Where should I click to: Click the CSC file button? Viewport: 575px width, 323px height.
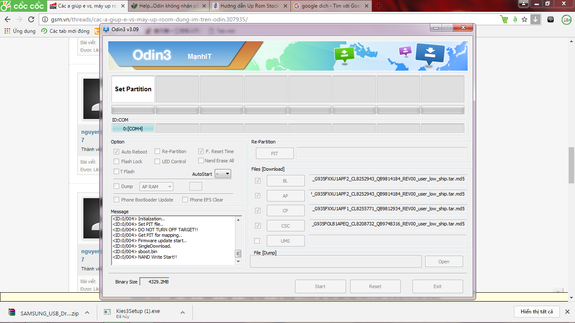(285, 226)
